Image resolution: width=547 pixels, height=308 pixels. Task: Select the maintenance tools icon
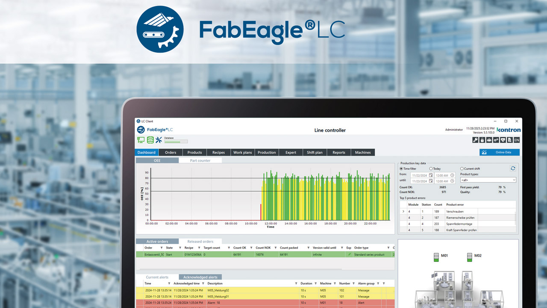[x=159, y=140]
